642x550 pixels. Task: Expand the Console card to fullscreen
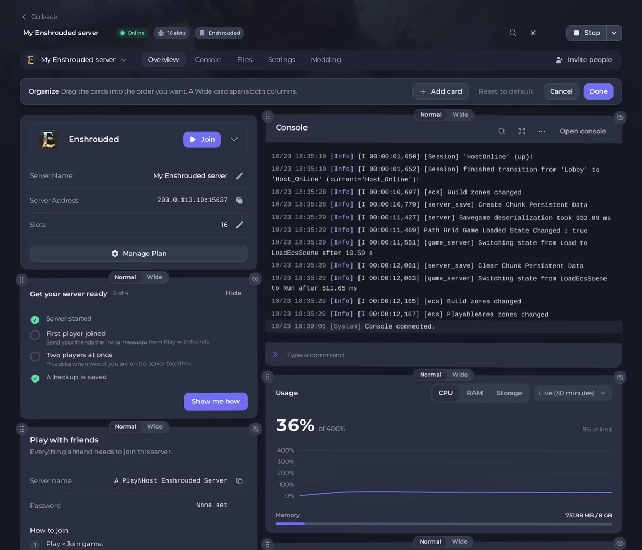point(522,131)
